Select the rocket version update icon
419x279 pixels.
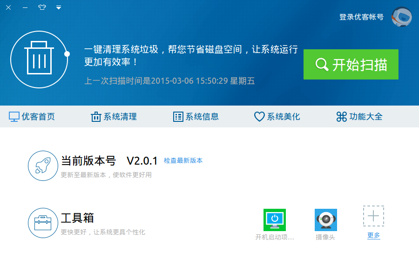click(43, 165)
